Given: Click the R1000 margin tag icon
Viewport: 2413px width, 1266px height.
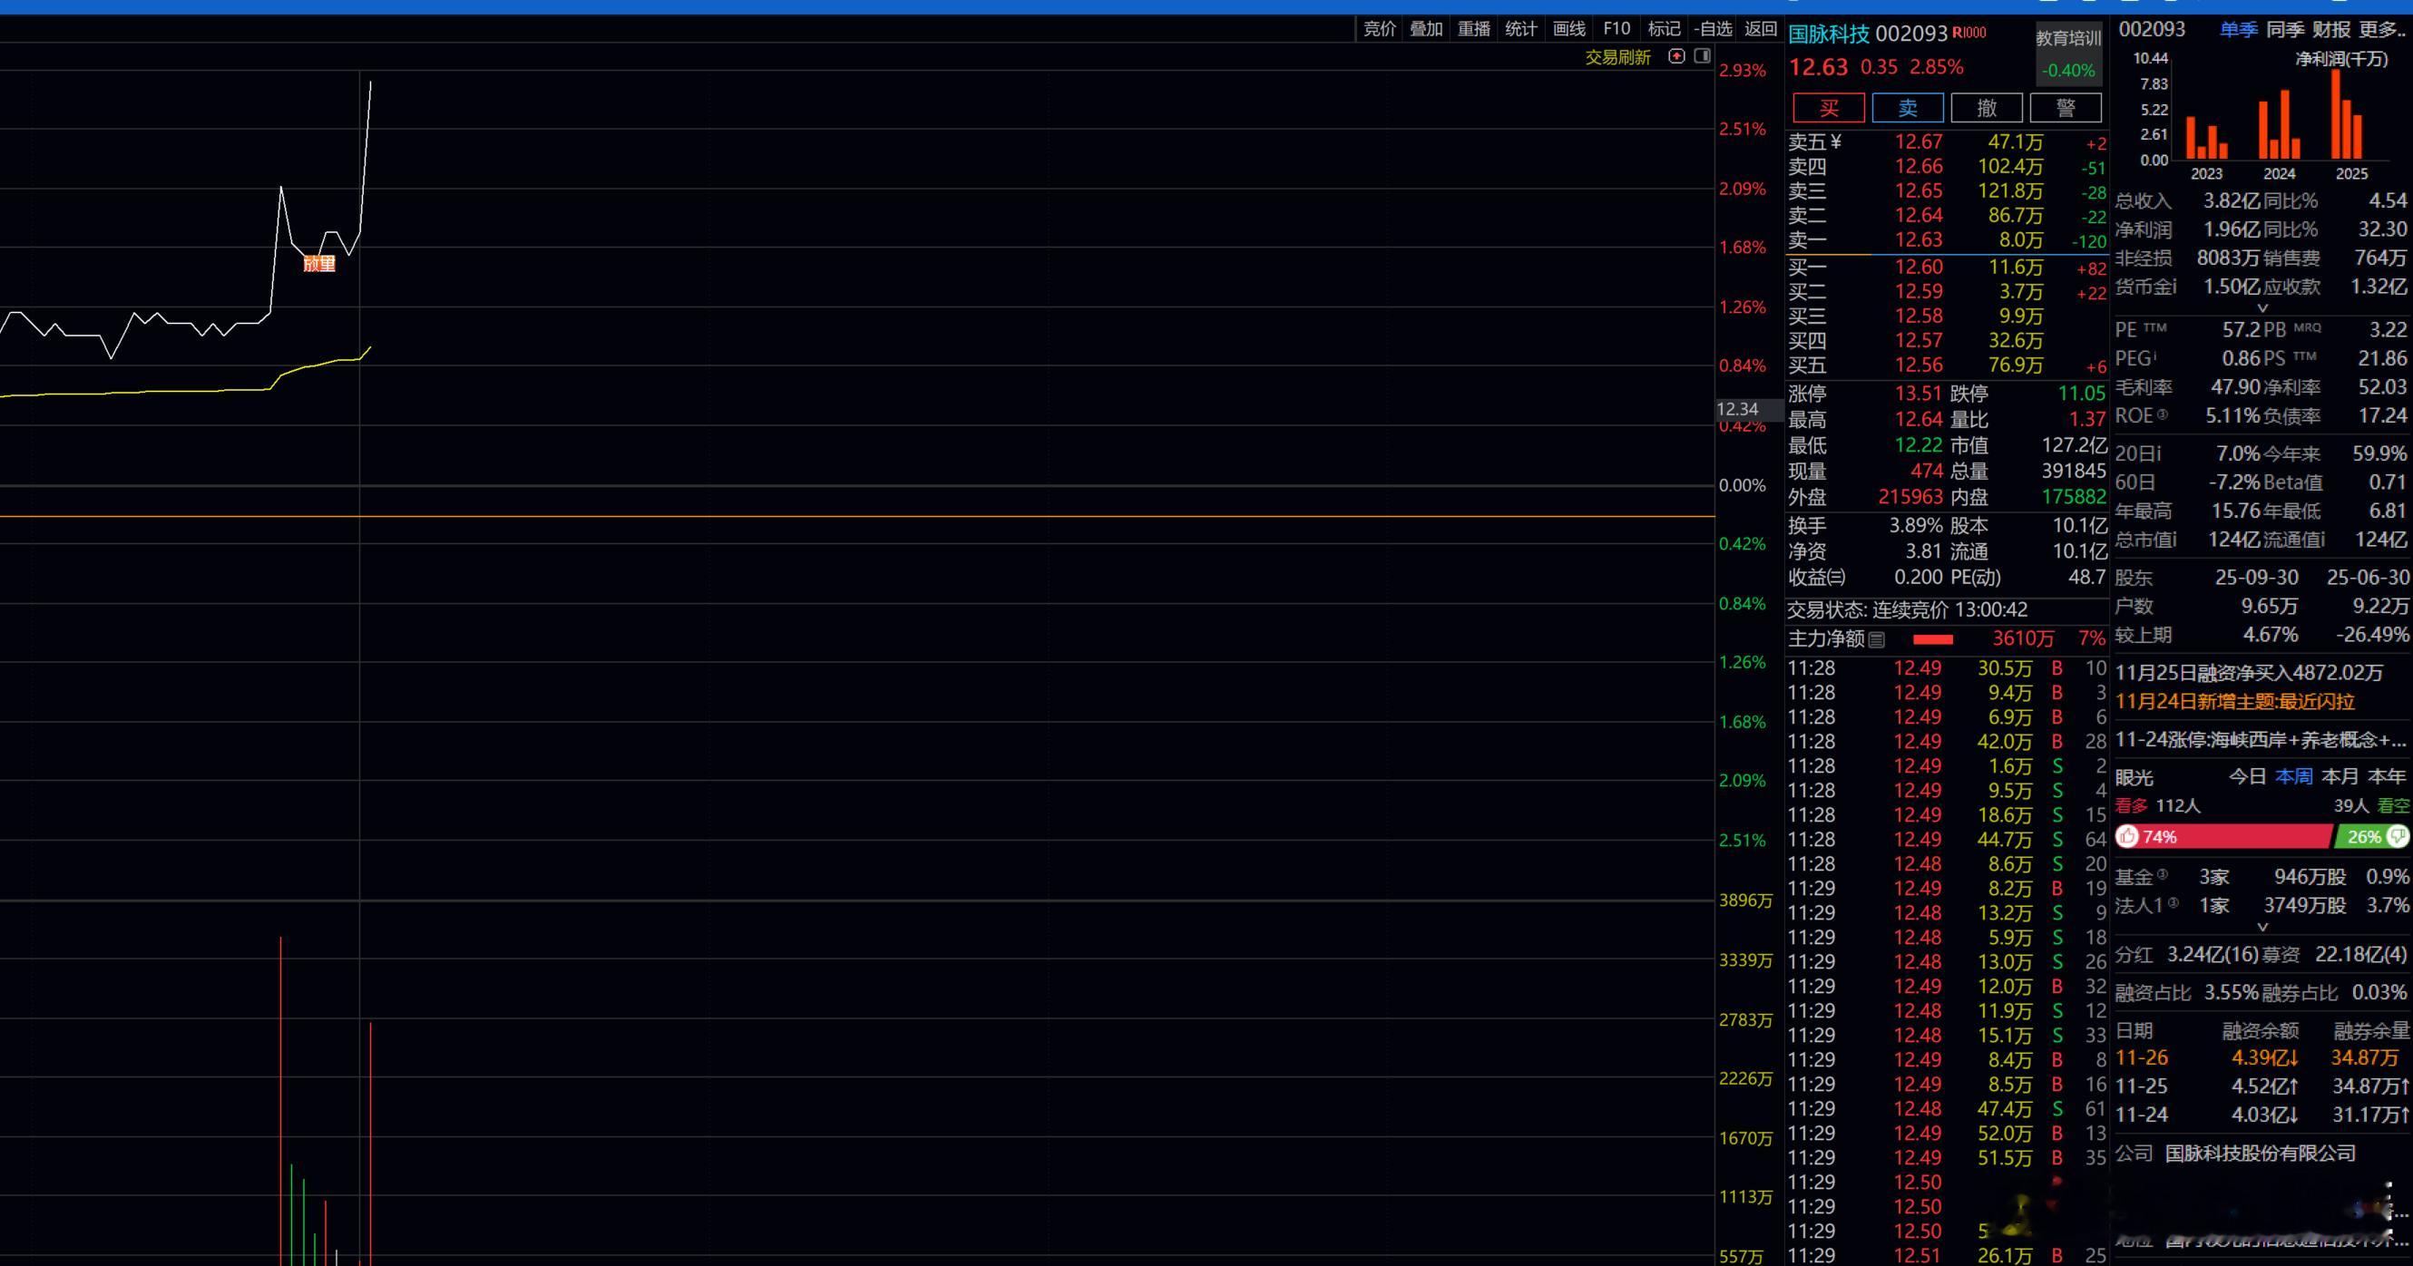Looking at the screenshot, I should [x=1969, y=34].
